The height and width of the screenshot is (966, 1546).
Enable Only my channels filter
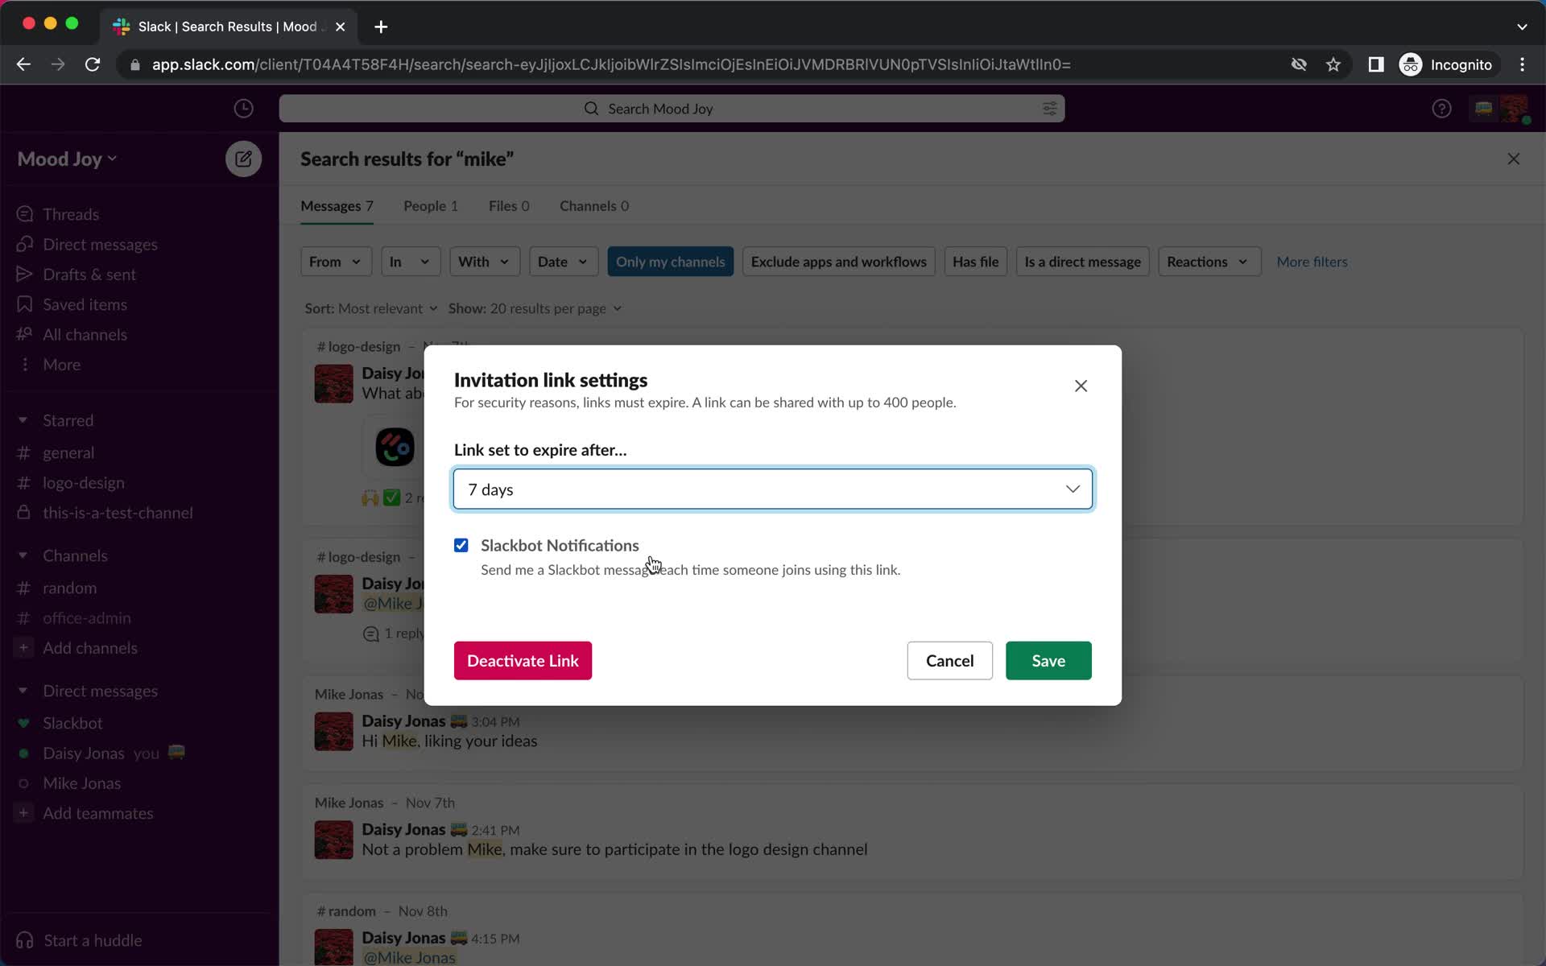coord(670,262)
